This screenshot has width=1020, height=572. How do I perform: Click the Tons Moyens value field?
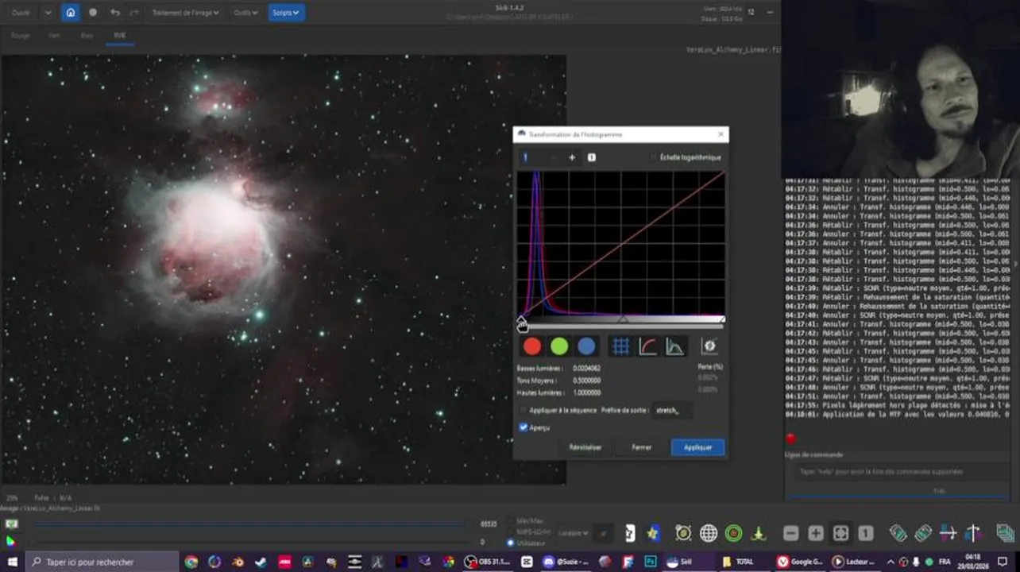pos(586,381)
